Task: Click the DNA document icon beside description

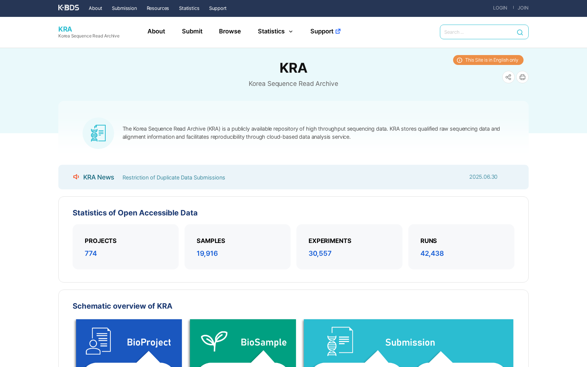Action: 98,133
